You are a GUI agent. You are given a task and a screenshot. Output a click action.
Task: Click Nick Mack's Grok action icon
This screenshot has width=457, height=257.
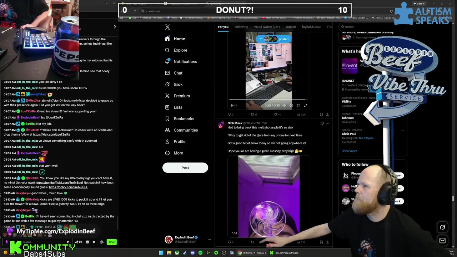pyautogui.click(x=322, y=123)
